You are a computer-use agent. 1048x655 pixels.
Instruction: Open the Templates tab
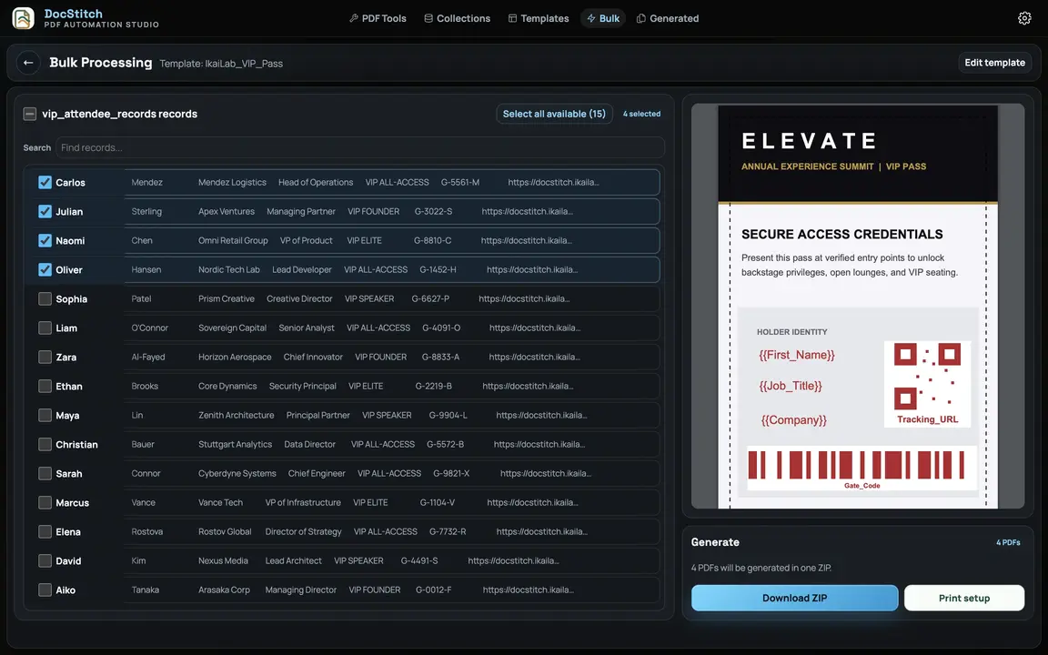click(539, 18)
